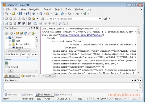Click the file list horizontal scrollbar thumb
146x103 pixels.
[x=11, y=71]
